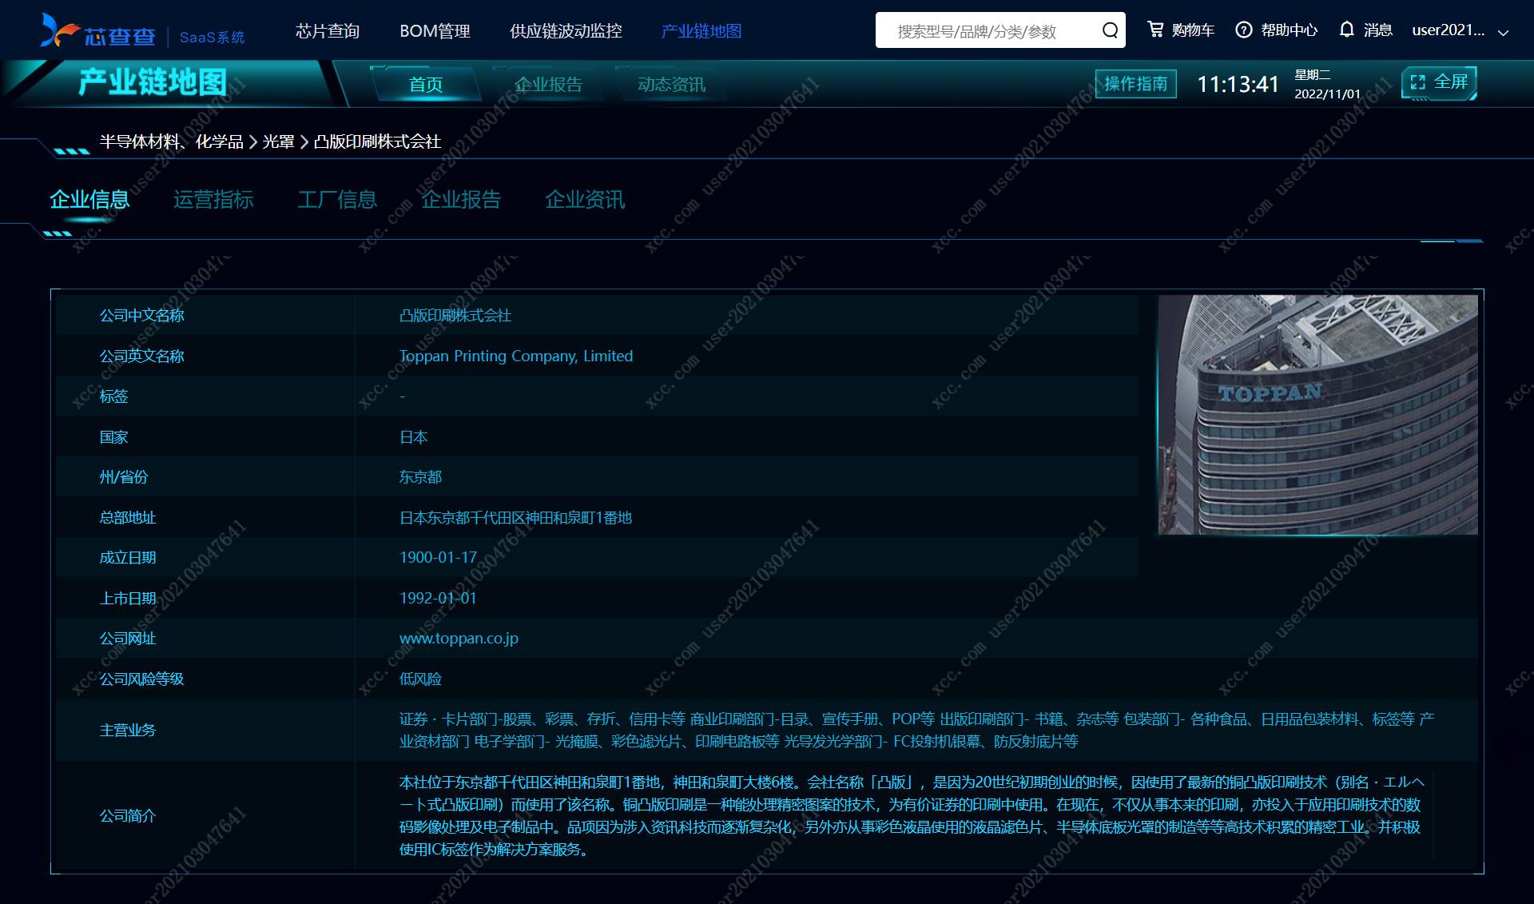Click the 芯查查 logo

(97, 32)
